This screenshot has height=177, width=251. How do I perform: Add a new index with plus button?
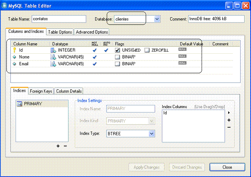[x=58, y=146]
